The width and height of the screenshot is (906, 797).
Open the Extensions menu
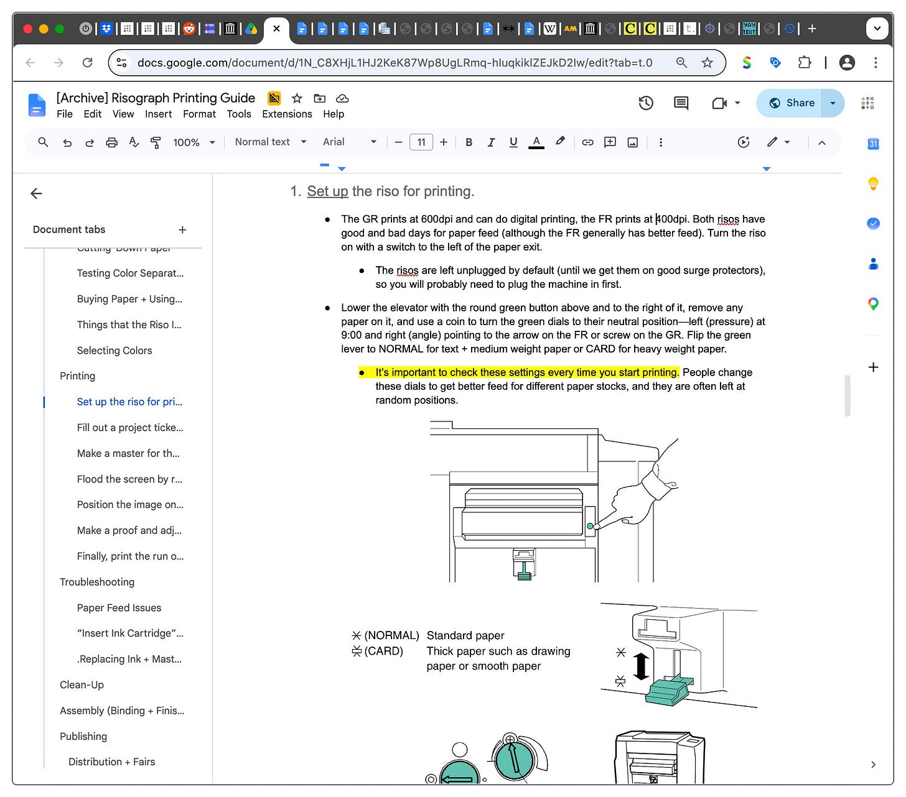287,114
